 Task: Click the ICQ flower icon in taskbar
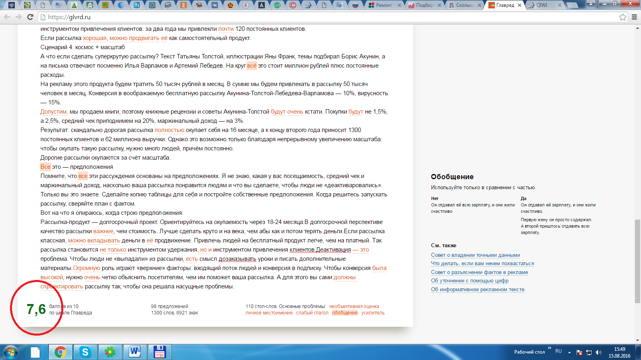(x=110, y=352)
